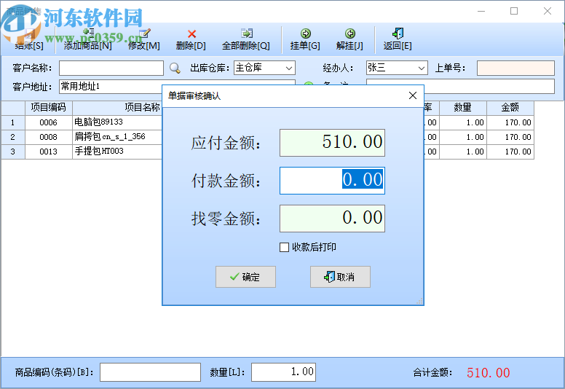Screen dimensions: 565x389
Task: Close the 单据审核确认 dialog
Action: (x=413, y=95)
